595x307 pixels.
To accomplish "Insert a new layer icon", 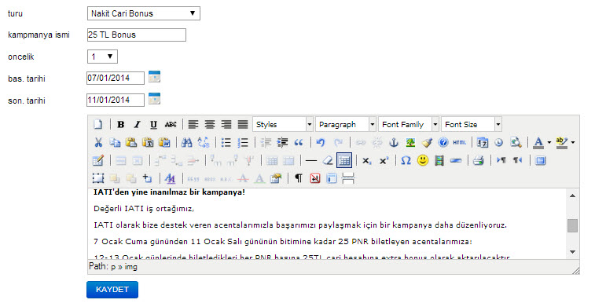I will [x=98, y=178].
